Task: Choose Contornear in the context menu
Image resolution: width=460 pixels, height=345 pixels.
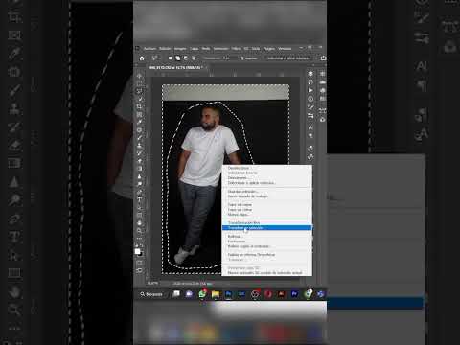Action: pyautogui.click(x=266, y=241)
